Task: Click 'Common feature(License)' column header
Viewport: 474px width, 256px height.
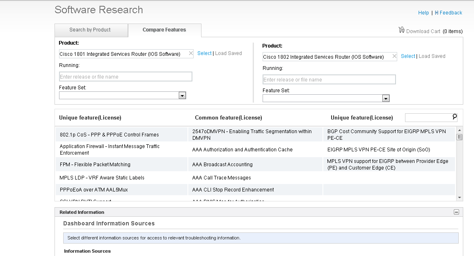Action: click(x=229, y=117)
